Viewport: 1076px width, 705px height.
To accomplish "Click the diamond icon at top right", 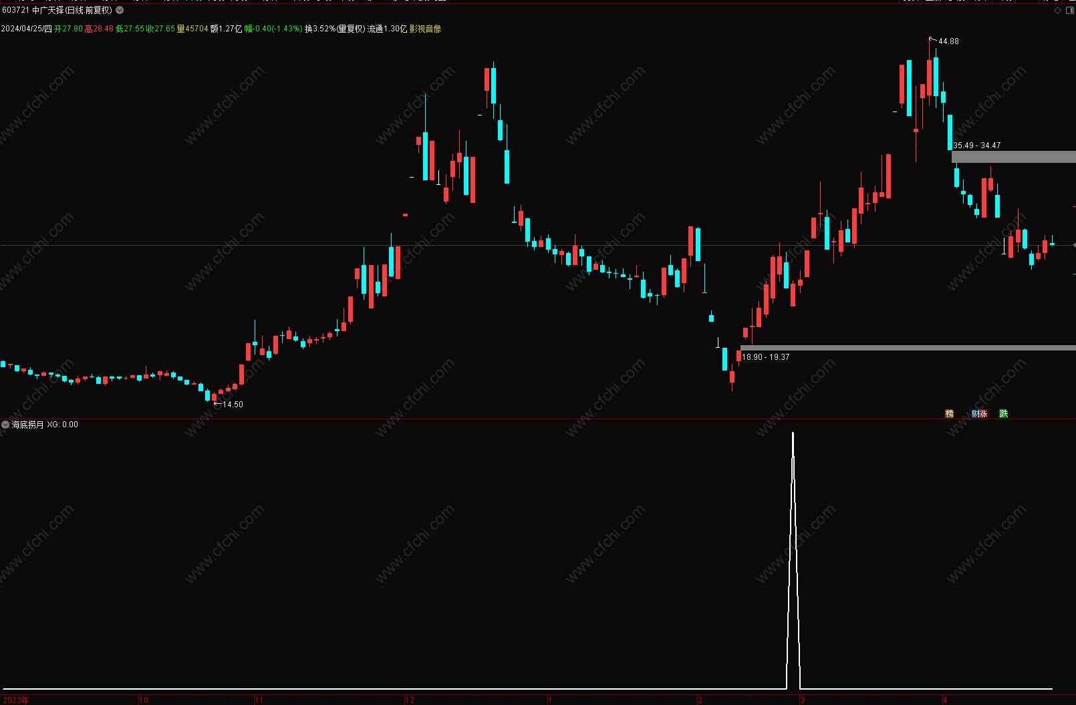I will 1057,11.
